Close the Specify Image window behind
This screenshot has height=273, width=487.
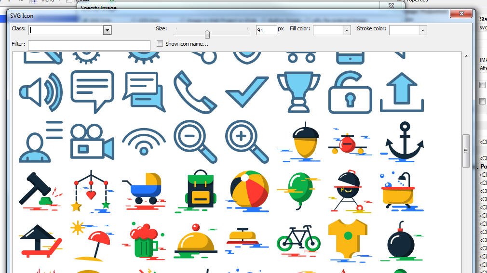coord(392,6)
